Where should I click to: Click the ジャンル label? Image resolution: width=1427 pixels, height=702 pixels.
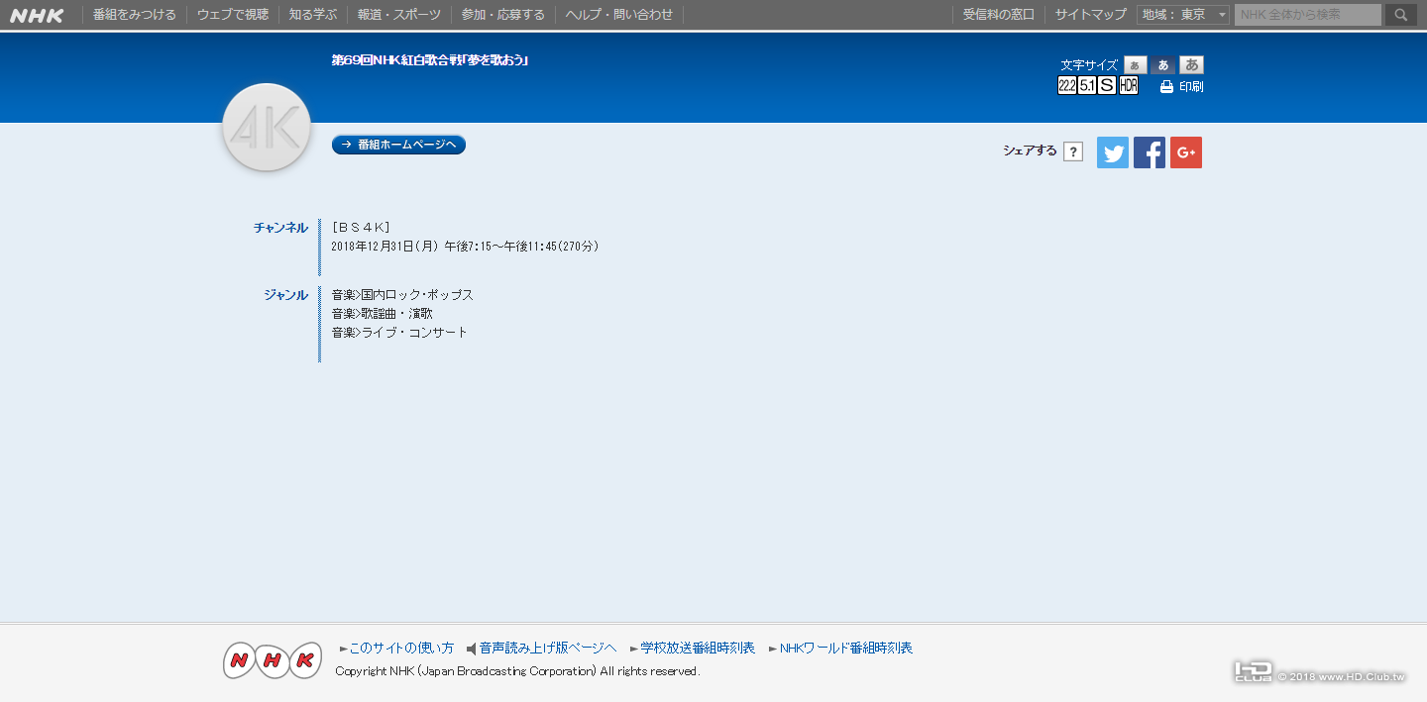tap(285, 295)
